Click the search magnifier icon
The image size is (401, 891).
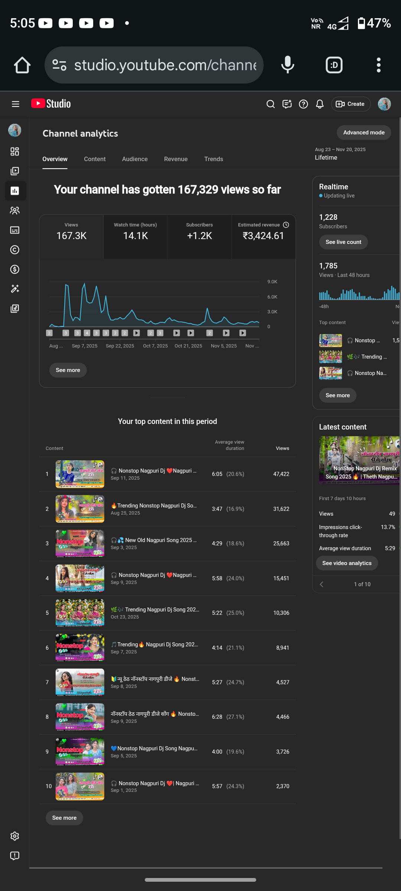coord(271,104)
